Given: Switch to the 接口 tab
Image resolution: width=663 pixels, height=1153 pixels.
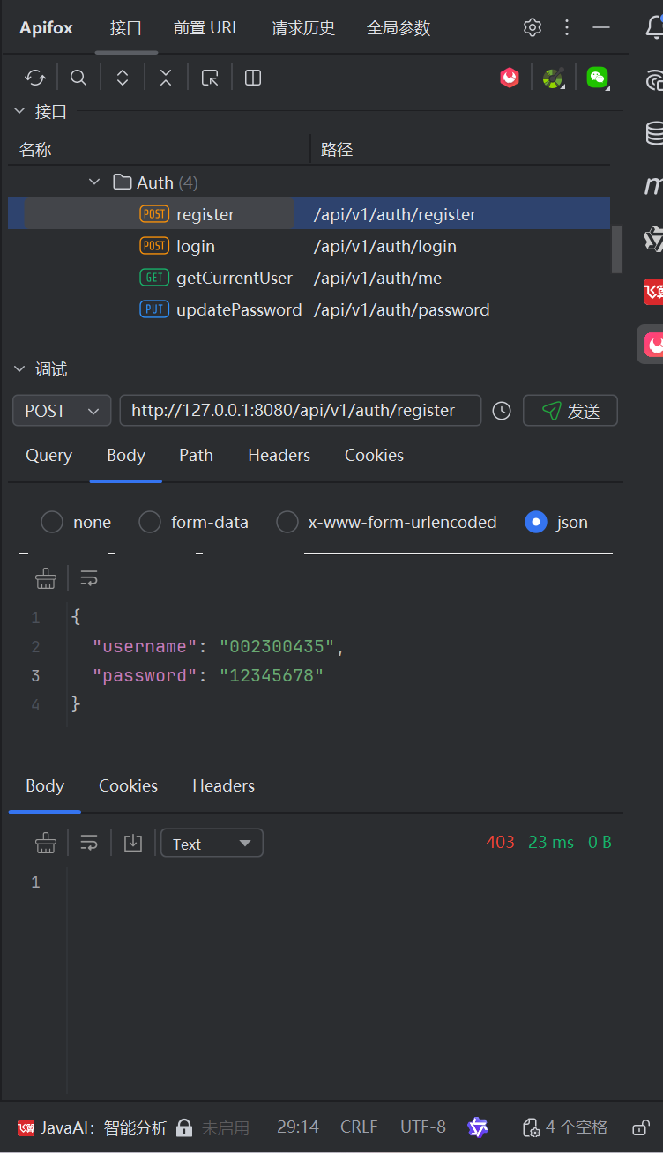Looking at the screenshot, I should (x=126, y=27).
